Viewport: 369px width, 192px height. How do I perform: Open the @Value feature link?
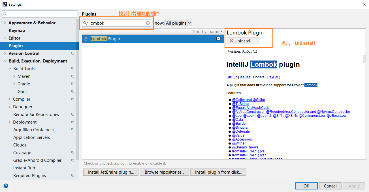(x=238, y=135)
